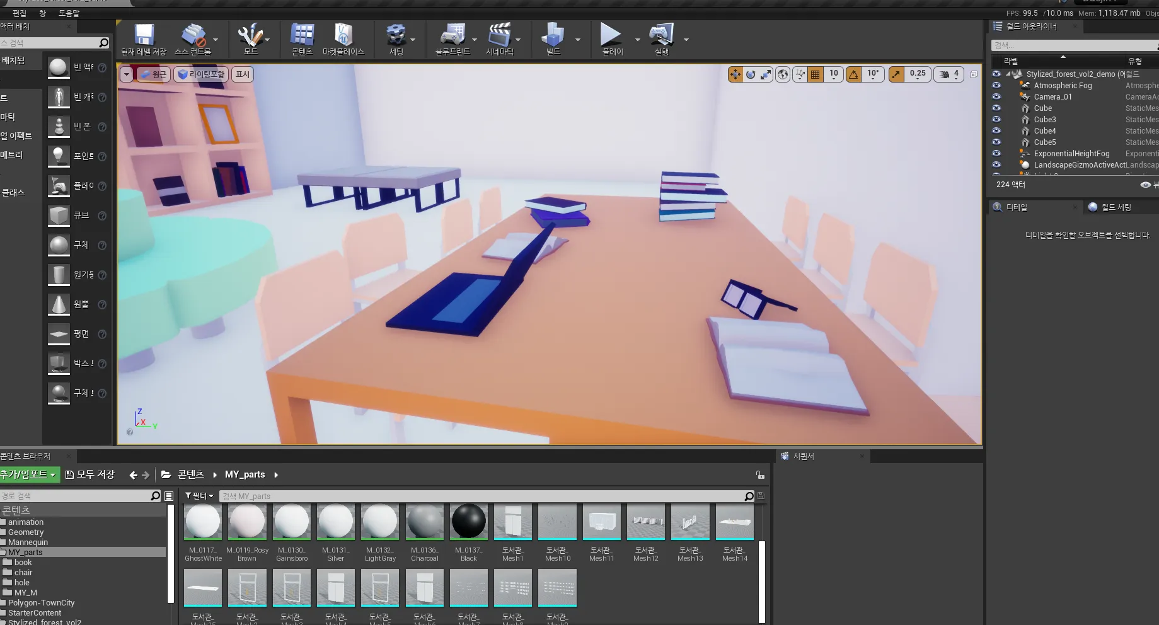The image size is (1159, 625).
Task: Open the Add/Import green dropdown
Action: (x=28, y=474)
